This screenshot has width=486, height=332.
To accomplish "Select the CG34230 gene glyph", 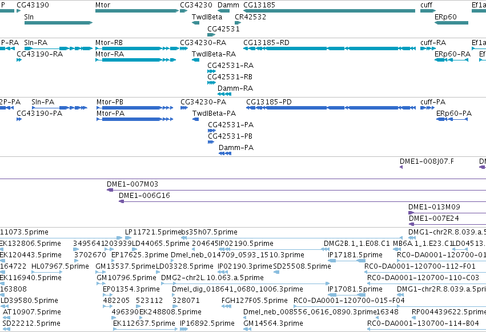I will pos(184,11).
